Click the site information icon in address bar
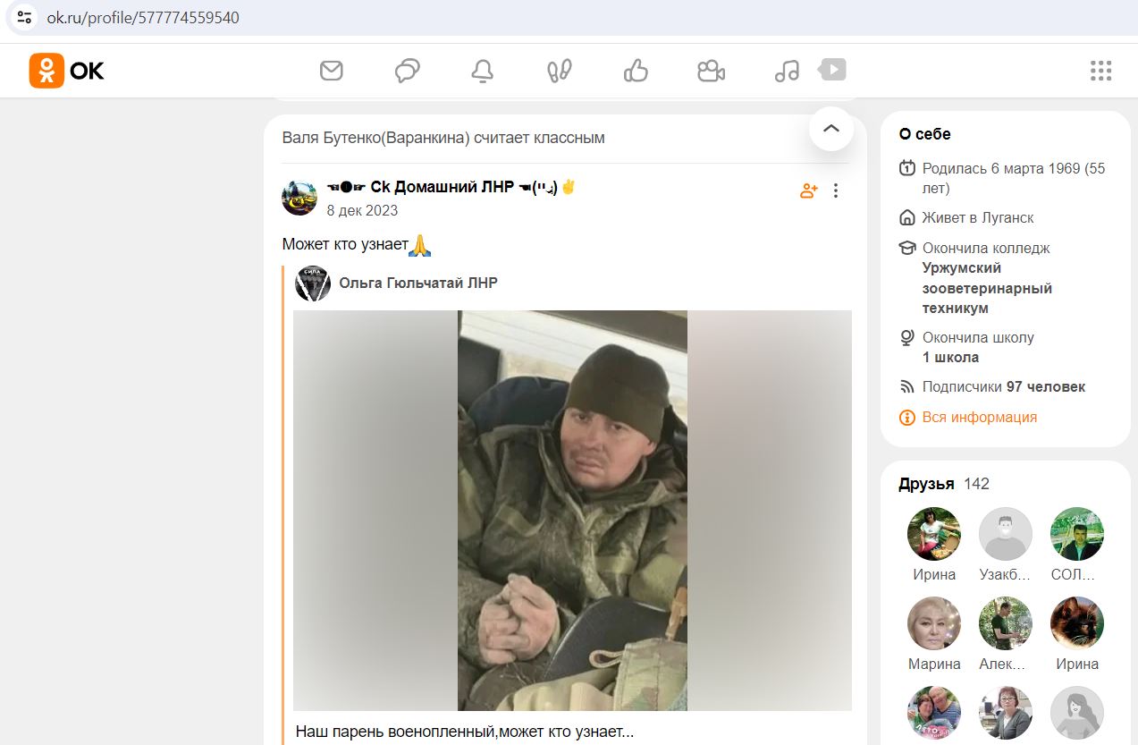Viewport: 1138px width, 745px height. click(x=24, y=17)
